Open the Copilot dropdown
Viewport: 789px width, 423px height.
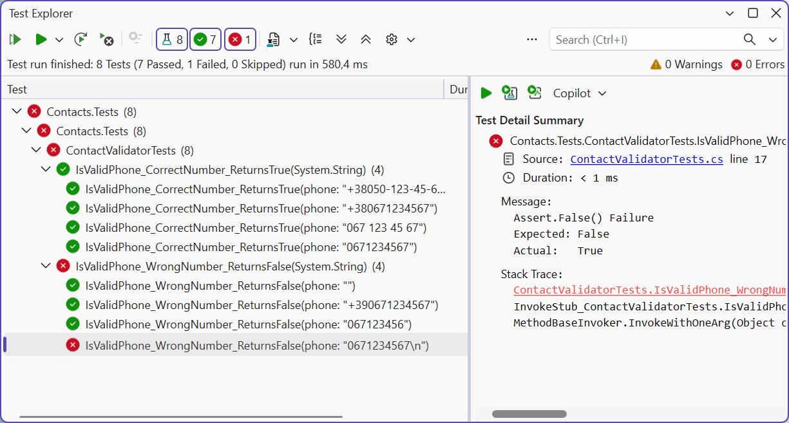580,93
